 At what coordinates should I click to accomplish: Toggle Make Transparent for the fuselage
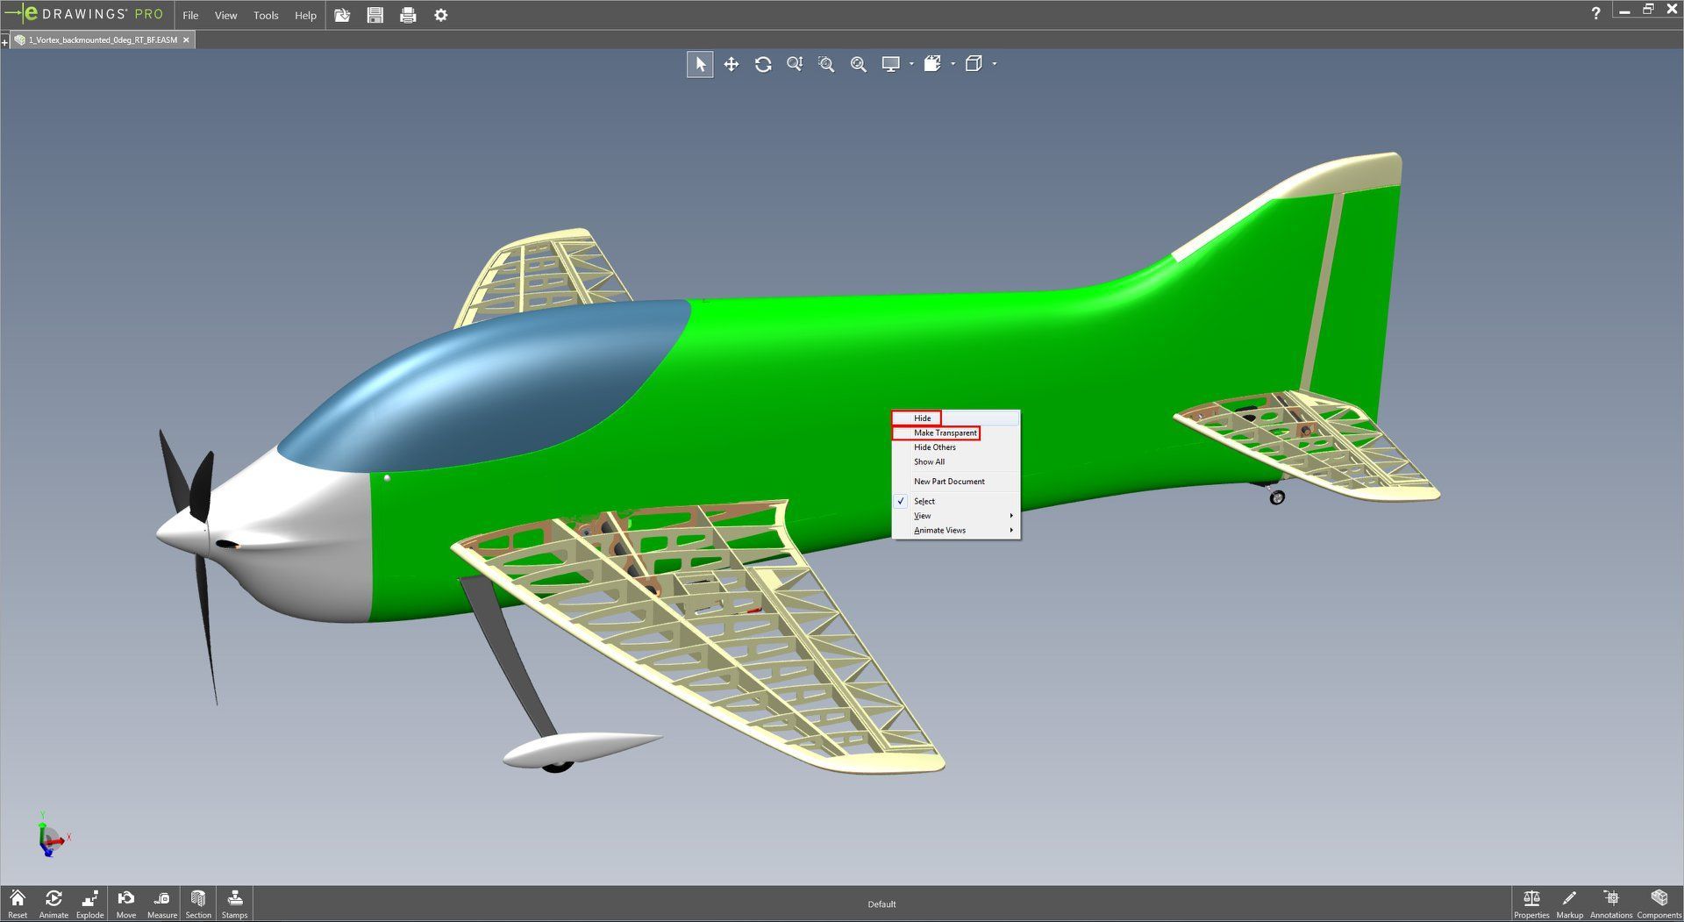(x=945, y=432)
